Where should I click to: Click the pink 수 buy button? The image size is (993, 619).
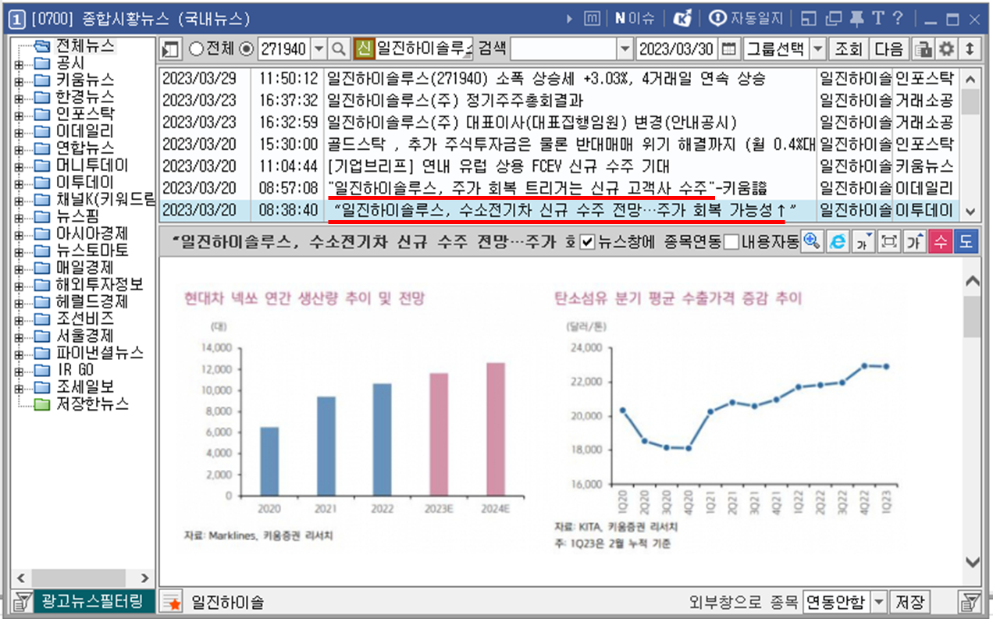click(x=940, y=242)
